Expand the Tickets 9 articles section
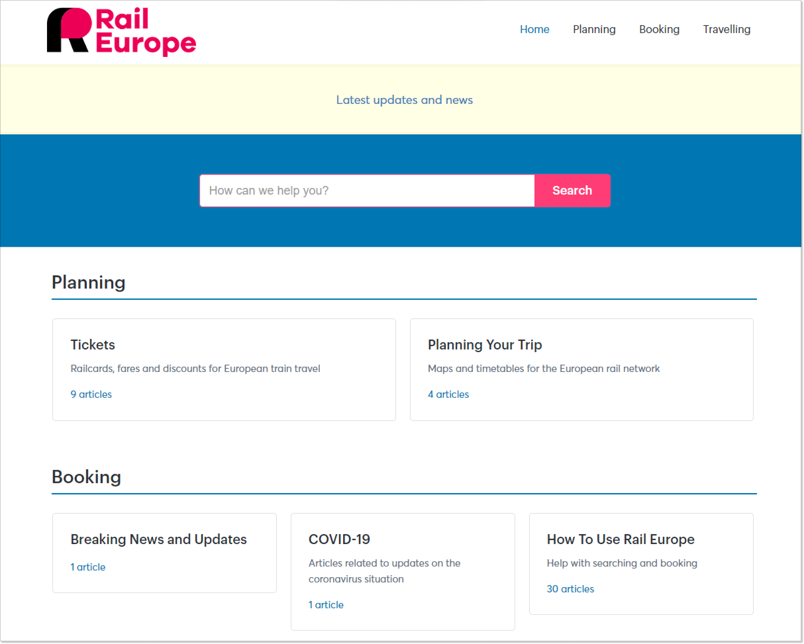 91,393
